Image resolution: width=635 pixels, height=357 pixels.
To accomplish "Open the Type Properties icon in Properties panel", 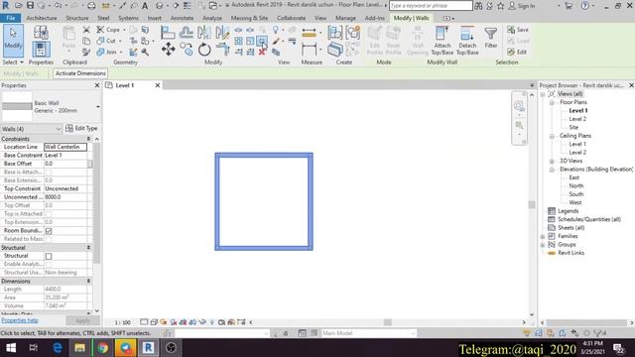I will tap(41, 33).
